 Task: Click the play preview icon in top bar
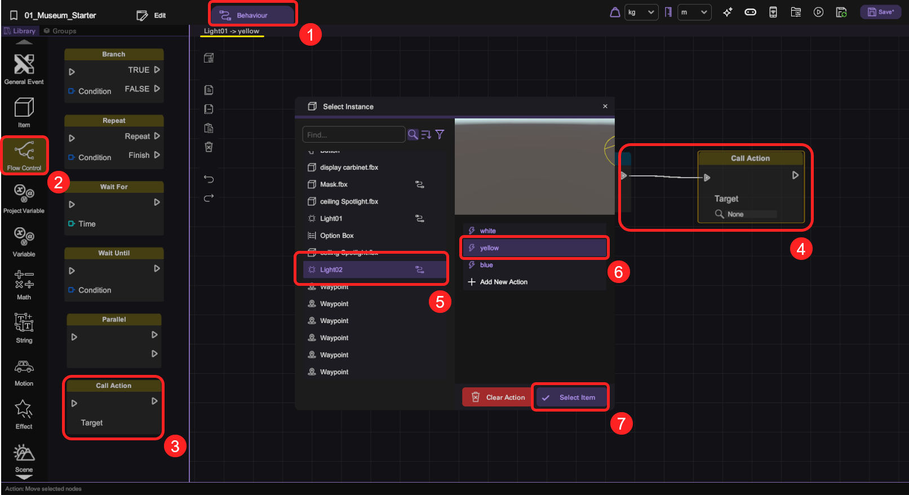point(818,12)
